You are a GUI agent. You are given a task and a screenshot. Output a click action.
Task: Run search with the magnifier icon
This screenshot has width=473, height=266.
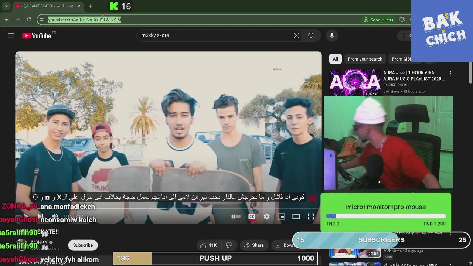coord(311,35)
